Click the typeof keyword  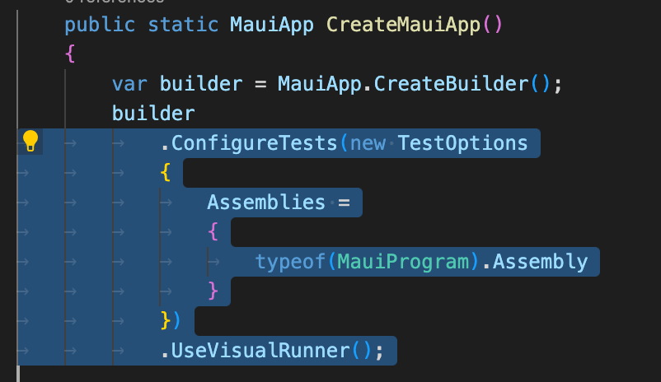(x=290, y=262)
